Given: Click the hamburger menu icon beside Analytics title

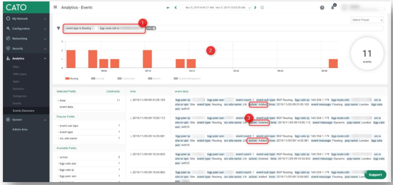Looking at the screenshot, I should click(x=56, y=7).
